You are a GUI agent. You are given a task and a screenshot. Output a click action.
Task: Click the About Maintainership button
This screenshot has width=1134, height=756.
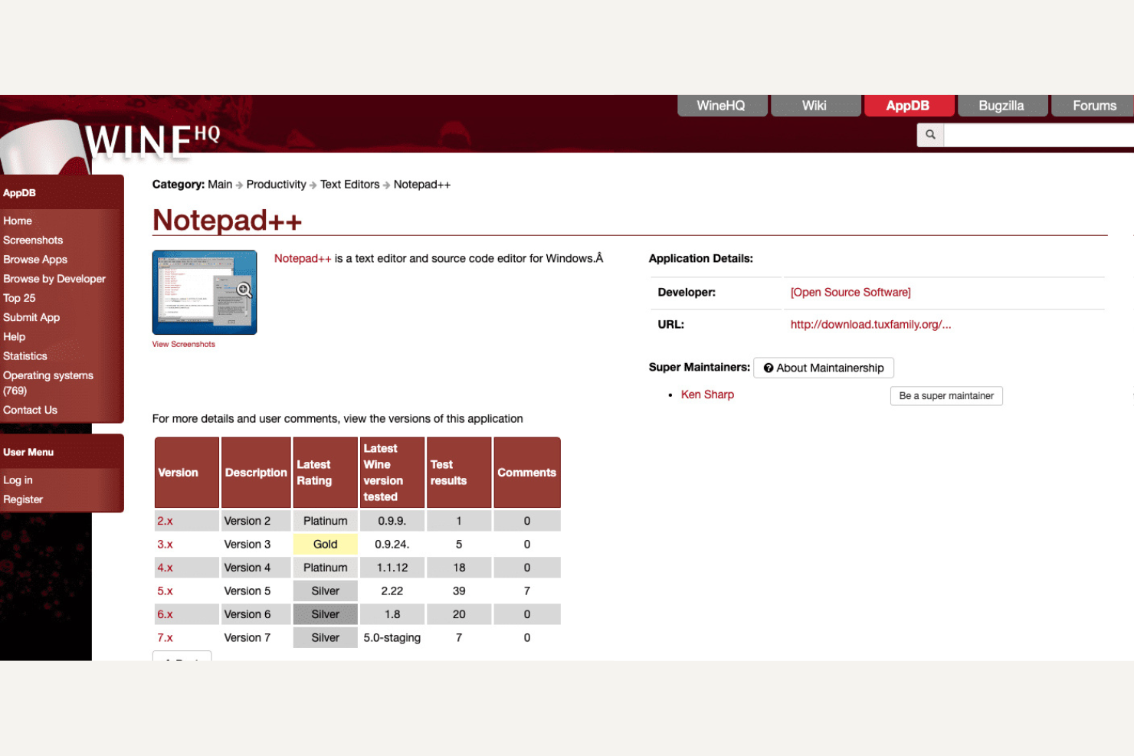click(x=824, y=368)
